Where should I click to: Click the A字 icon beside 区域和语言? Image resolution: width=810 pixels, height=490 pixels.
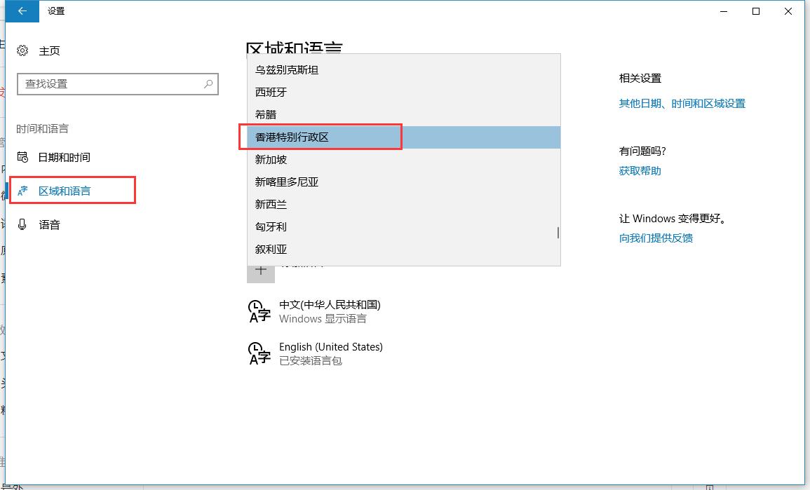coord(21,190)
